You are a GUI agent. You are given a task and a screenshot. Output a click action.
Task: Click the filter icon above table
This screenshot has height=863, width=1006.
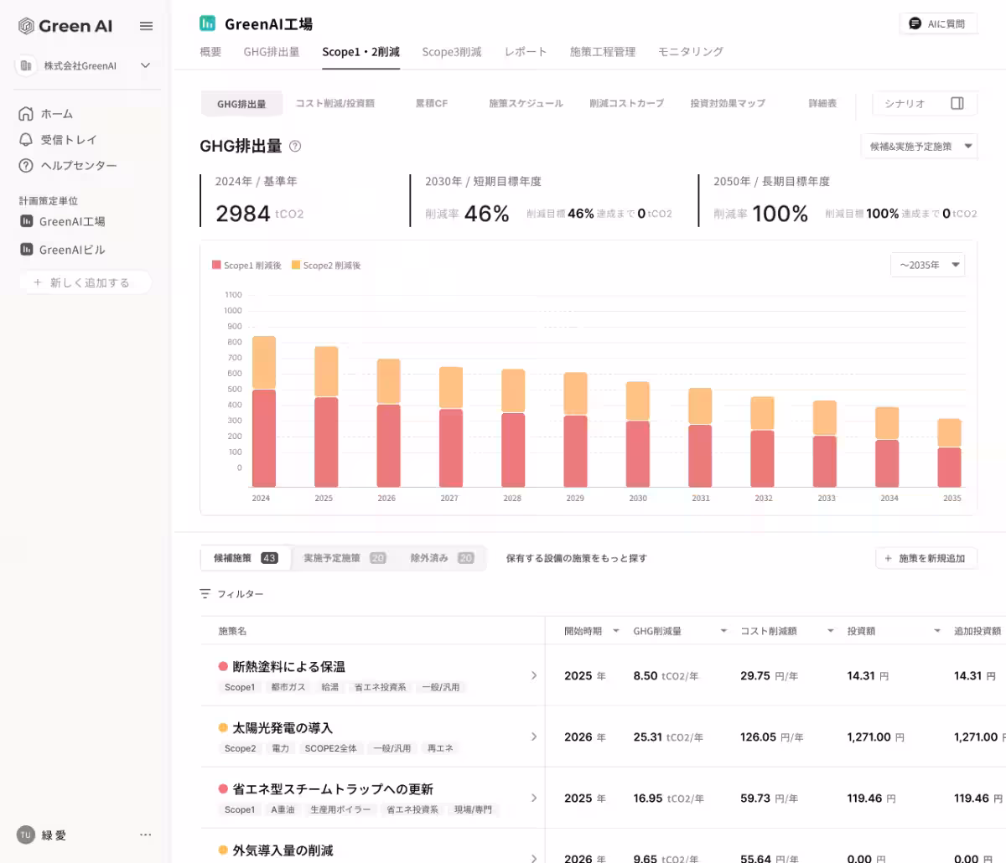tap(205, 593)
